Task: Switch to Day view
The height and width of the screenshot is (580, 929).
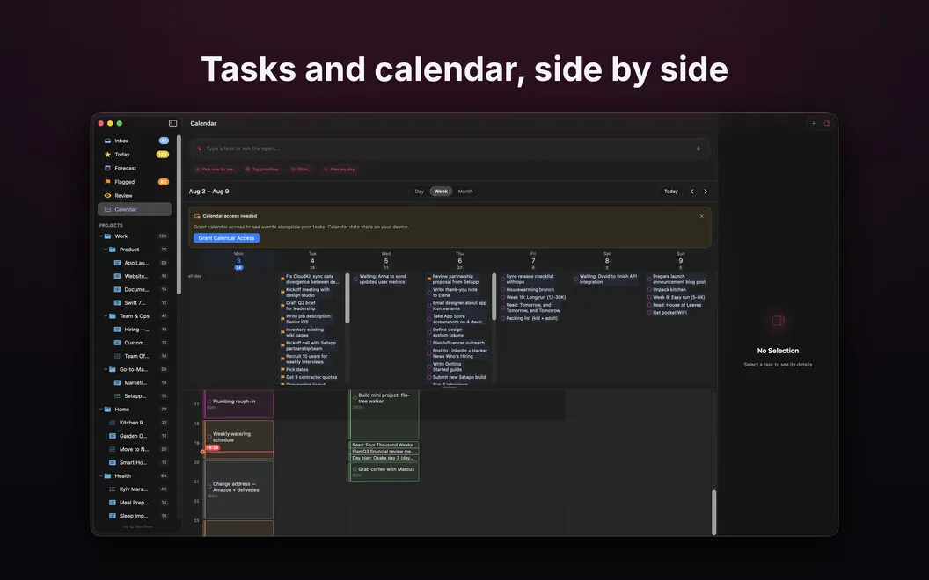Action: (x=420, y=192)
